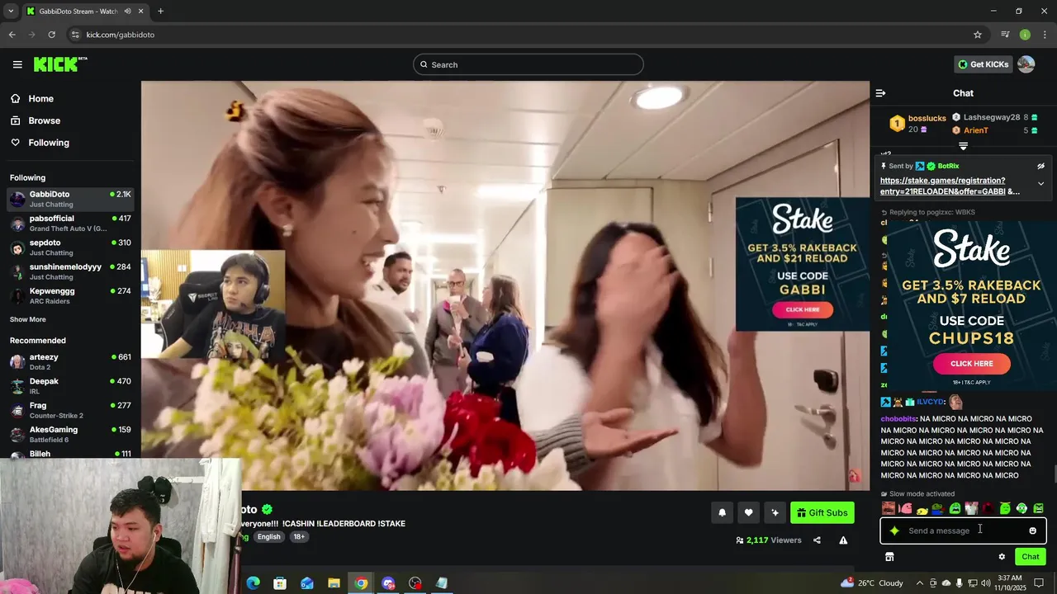
Task: Click chobobits username in chat
Action: click(x=898, y=419)
